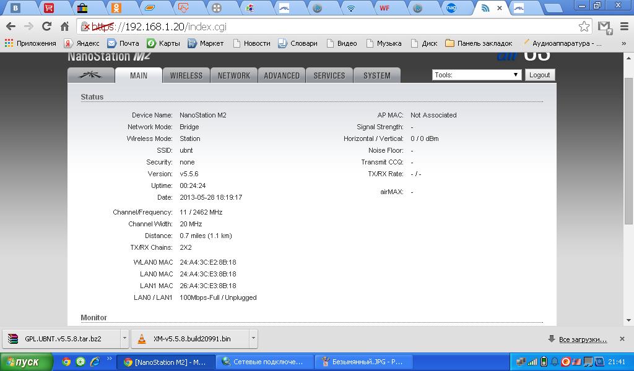Open the Все загрузки link
Viewport: 634px width, 371px height.
583,339
